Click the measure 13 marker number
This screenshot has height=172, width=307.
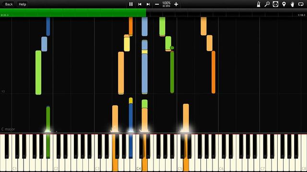coord(3,91)
